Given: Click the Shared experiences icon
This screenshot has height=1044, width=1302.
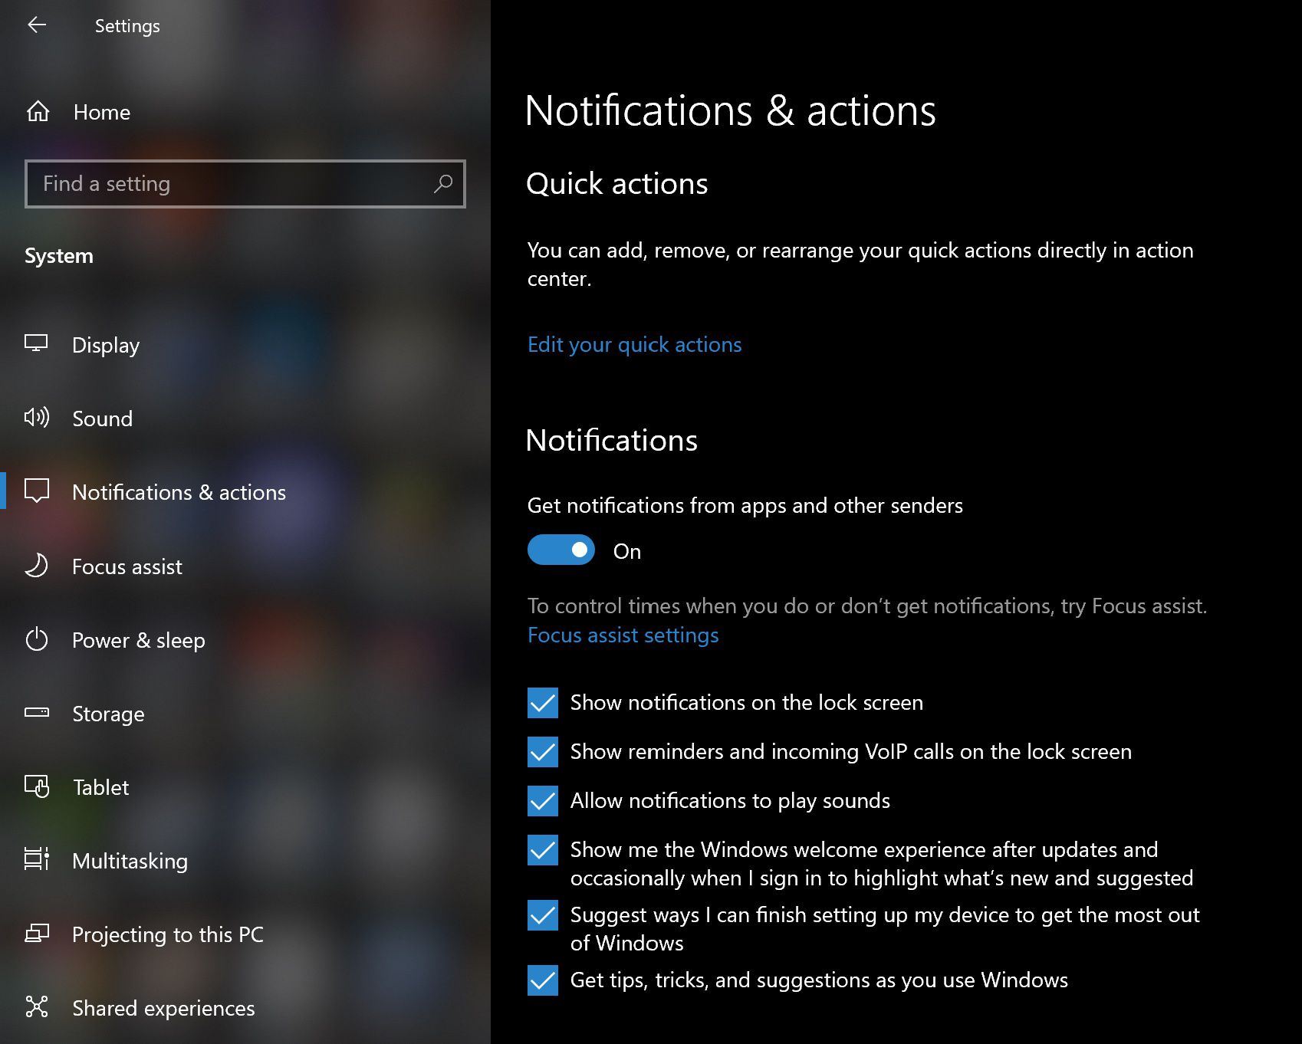Looking at the screenshot, I should tap(36, 1007).
